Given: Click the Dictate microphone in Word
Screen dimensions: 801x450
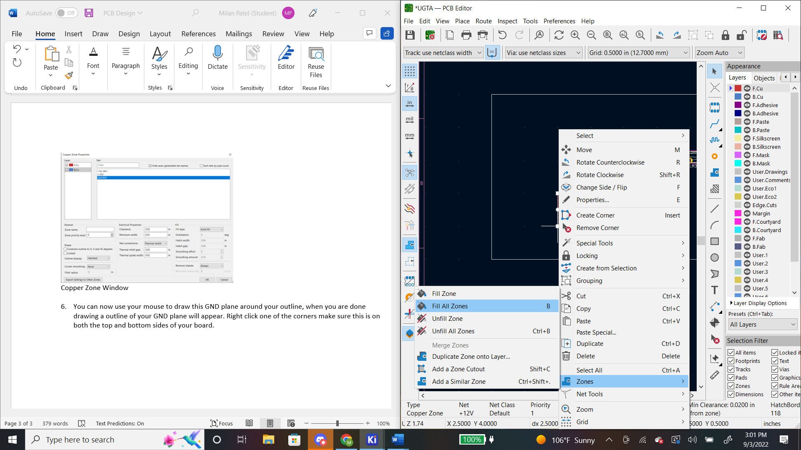Looking at the screenshot, I should 218,57.
